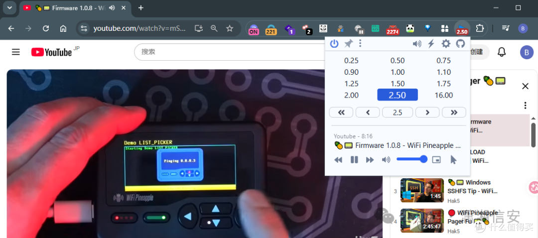The image size is (538, 238).
Task: Open the GitHub icon link in popup
Action: click(x=460, y=43)
